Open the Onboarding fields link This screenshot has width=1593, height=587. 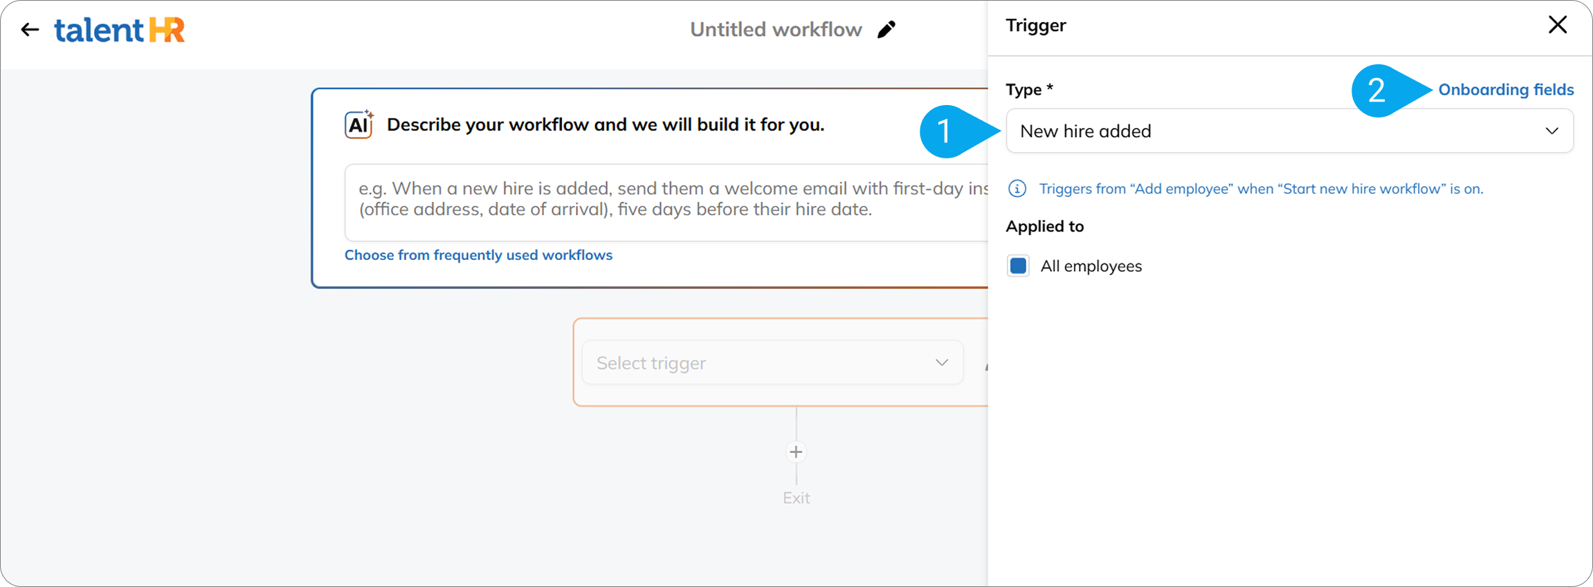tap(1506, 89)
